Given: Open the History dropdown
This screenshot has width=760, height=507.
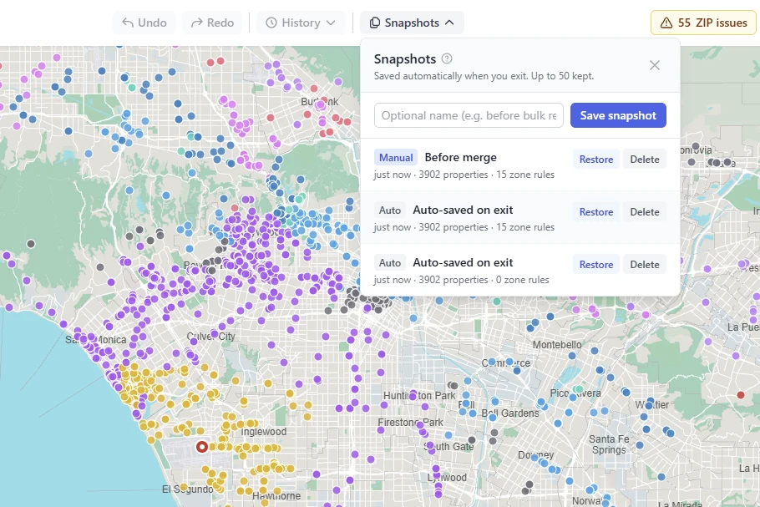Looking at the screenshot, I should (301, 23).
